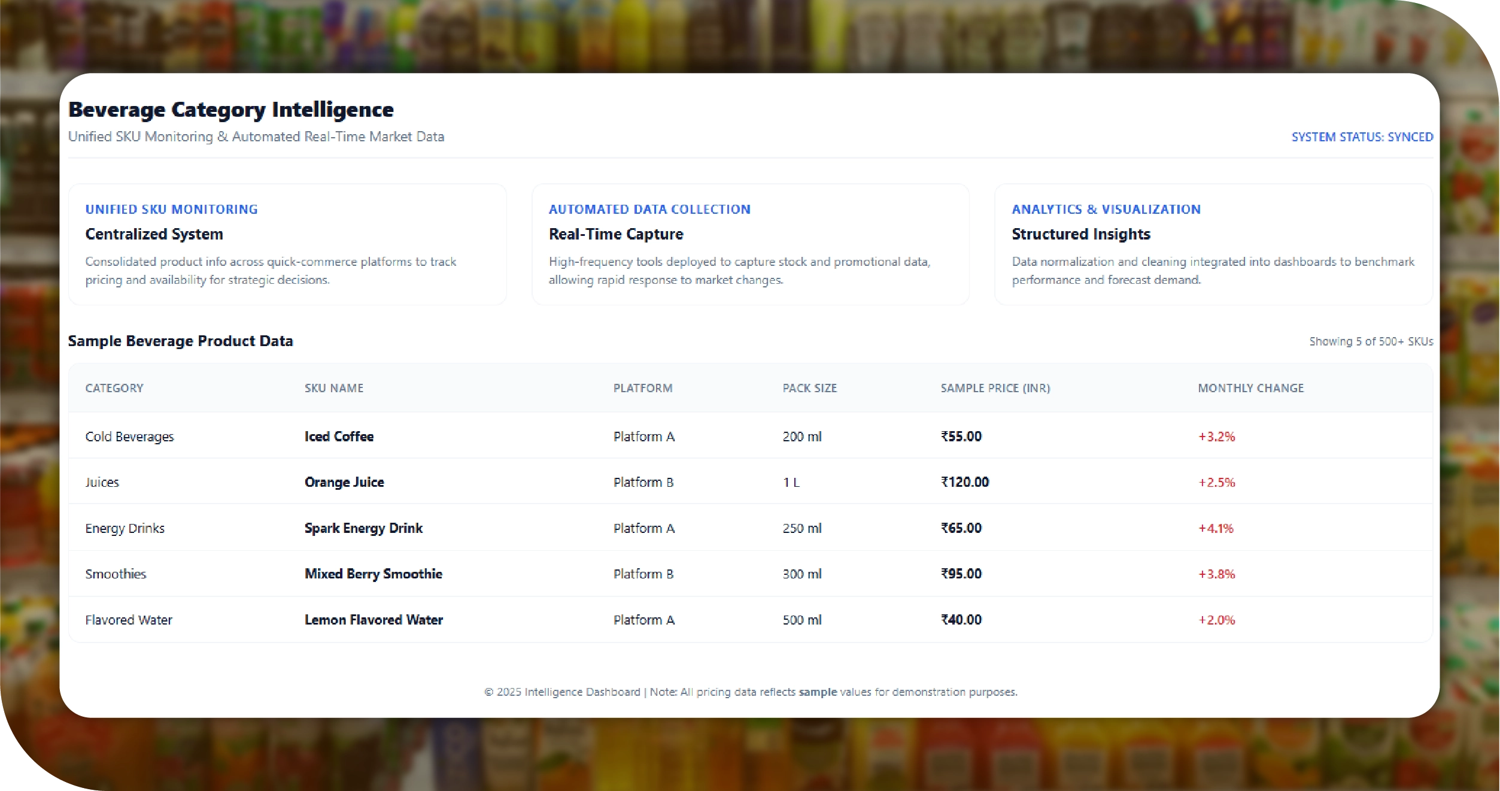Viewport: 1500px width, 791px height.
Task: Select the Iced Coffee SKU row
Action: [339, 437]
